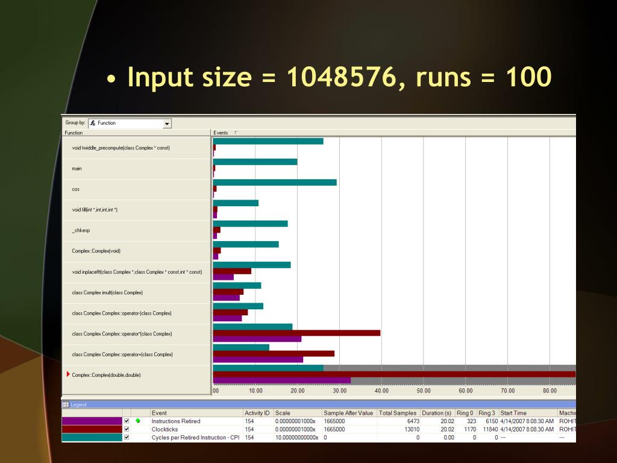Click the Legend panel icon
Viewport: 617px width, 463px height.
click(x=66, y=405)
